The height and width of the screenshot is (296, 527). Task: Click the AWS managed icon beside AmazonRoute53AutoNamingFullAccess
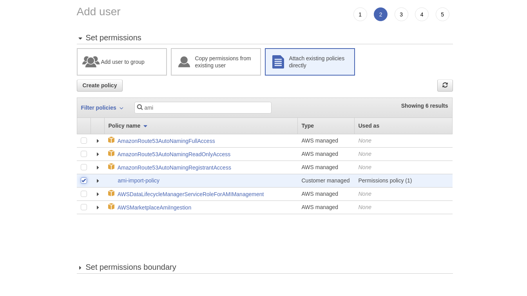click(111, 140)
